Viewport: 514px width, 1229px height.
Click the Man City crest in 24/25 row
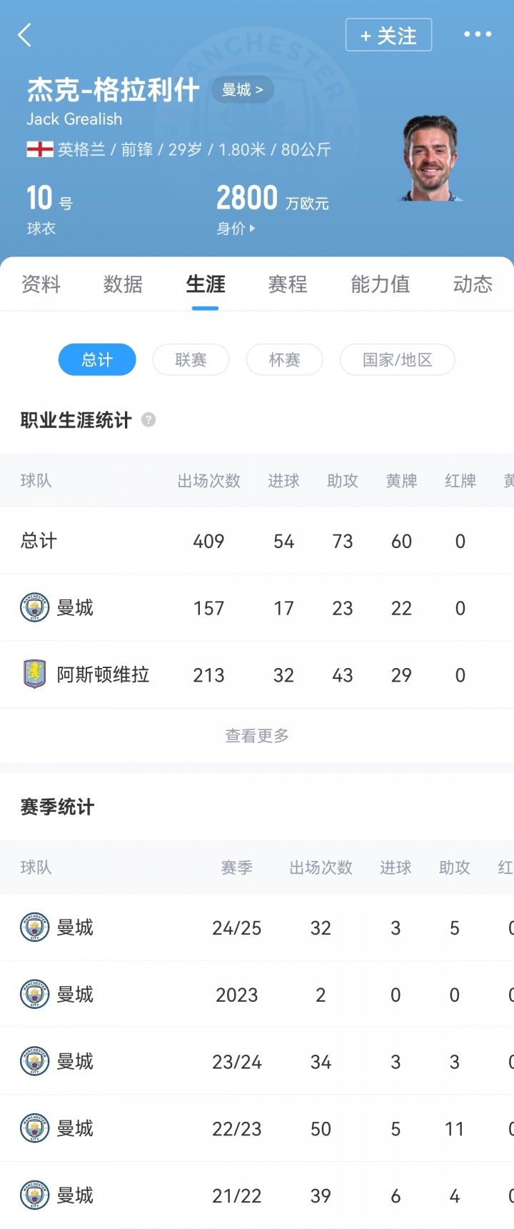[x=34, y=927]
